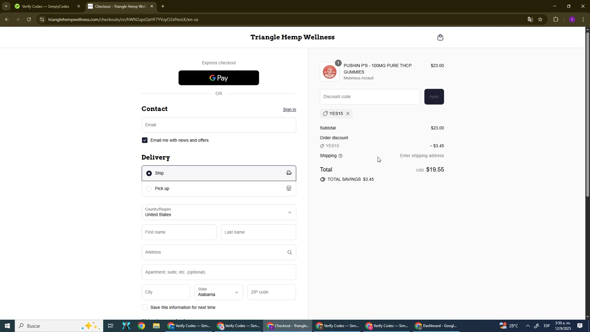Viewport: 590px width, 332px height.
Task: Click the store pickup icon
Action: [289, 188]
